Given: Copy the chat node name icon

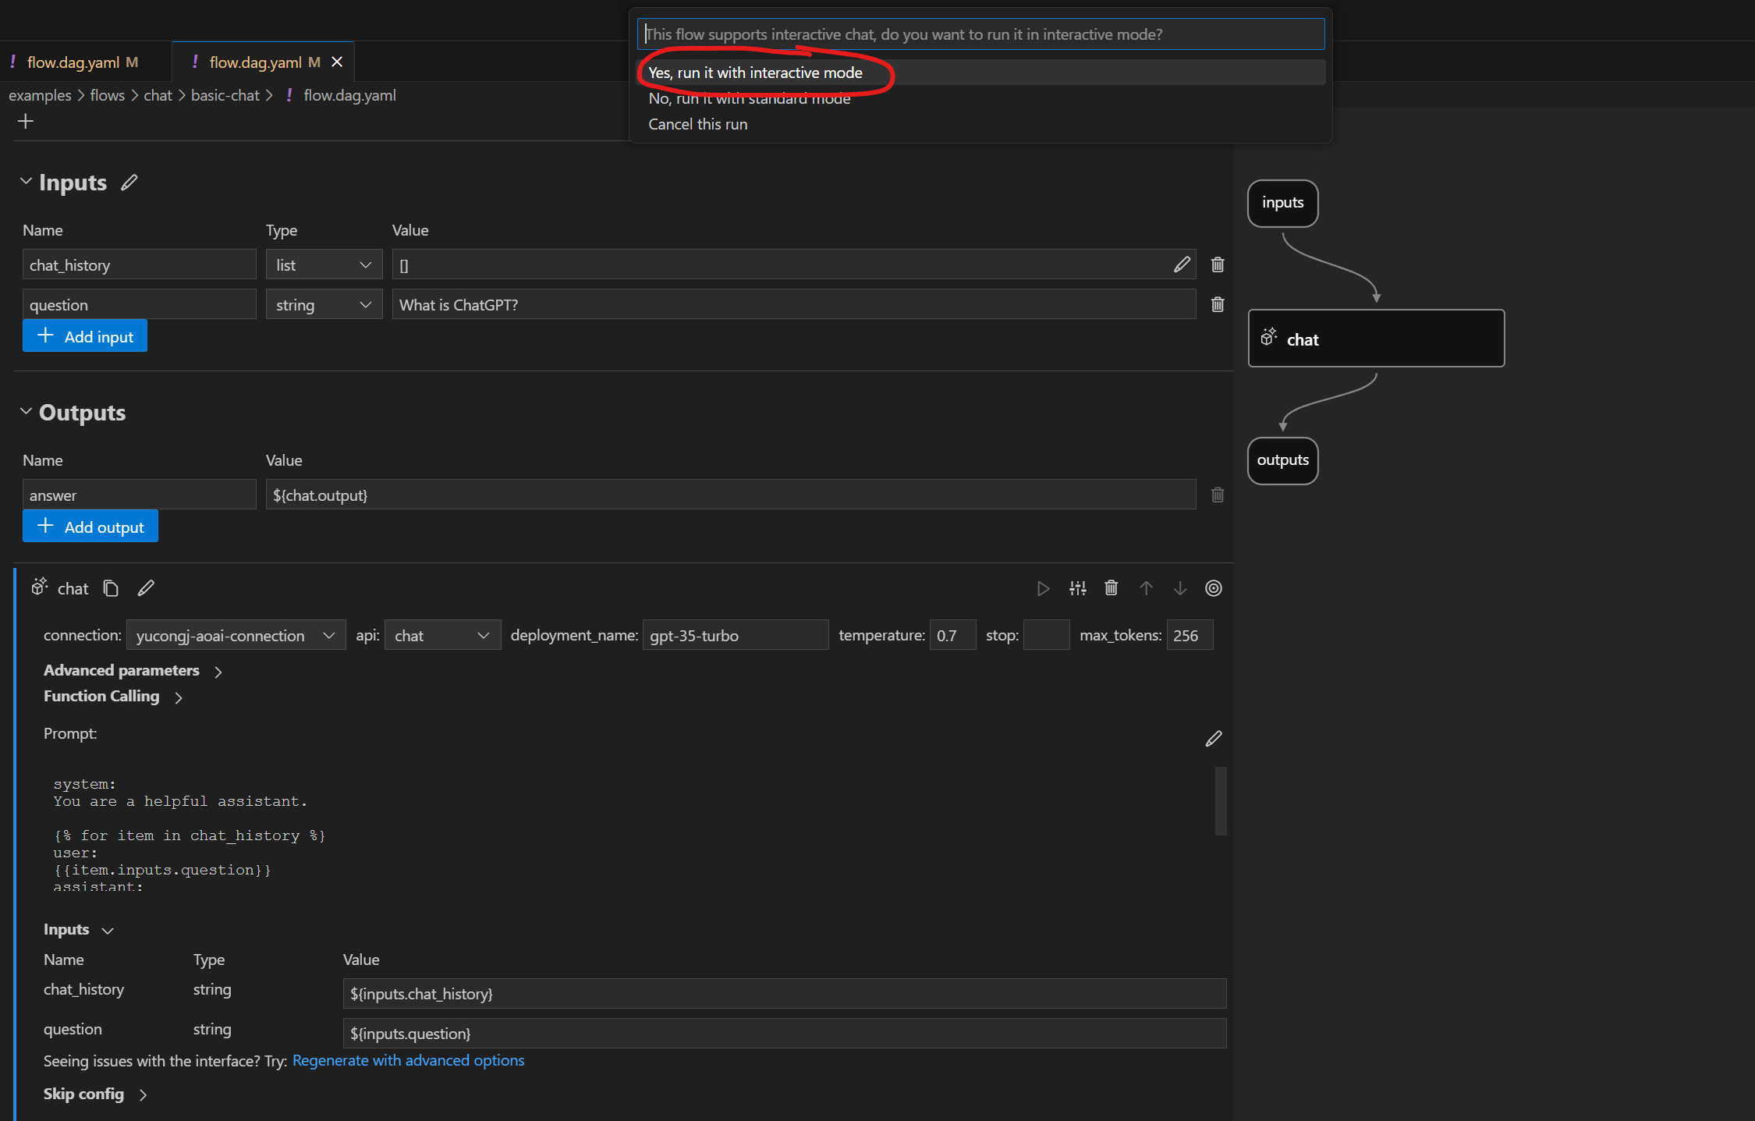Looking at the screenshot, I should point(111,588).
